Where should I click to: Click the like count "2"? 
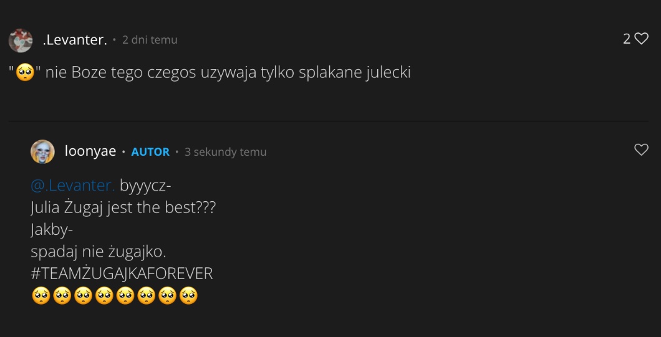(x=627, y=39)
